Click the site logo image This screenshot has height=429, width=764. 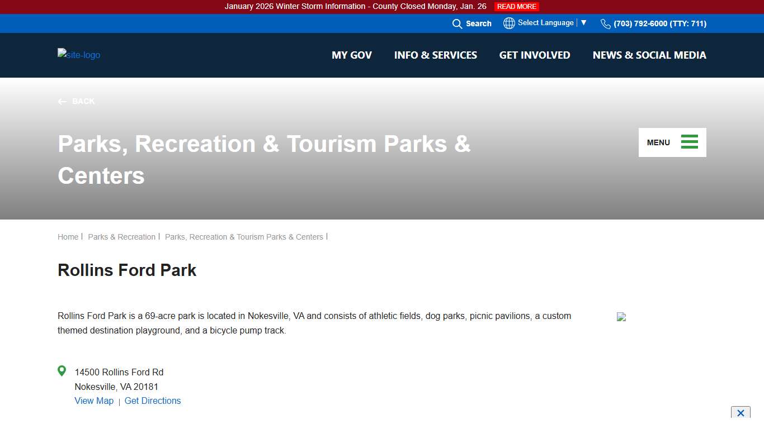point(79,55)
